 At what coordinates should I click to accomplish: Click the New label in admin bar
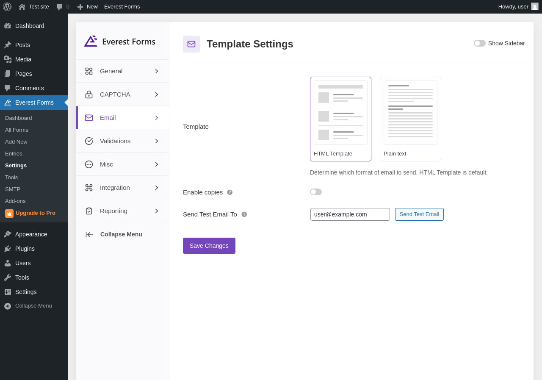pos(92,7)
